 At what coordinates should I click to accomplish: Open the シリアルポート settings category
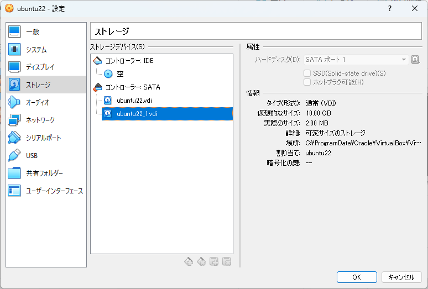(46, 138)
